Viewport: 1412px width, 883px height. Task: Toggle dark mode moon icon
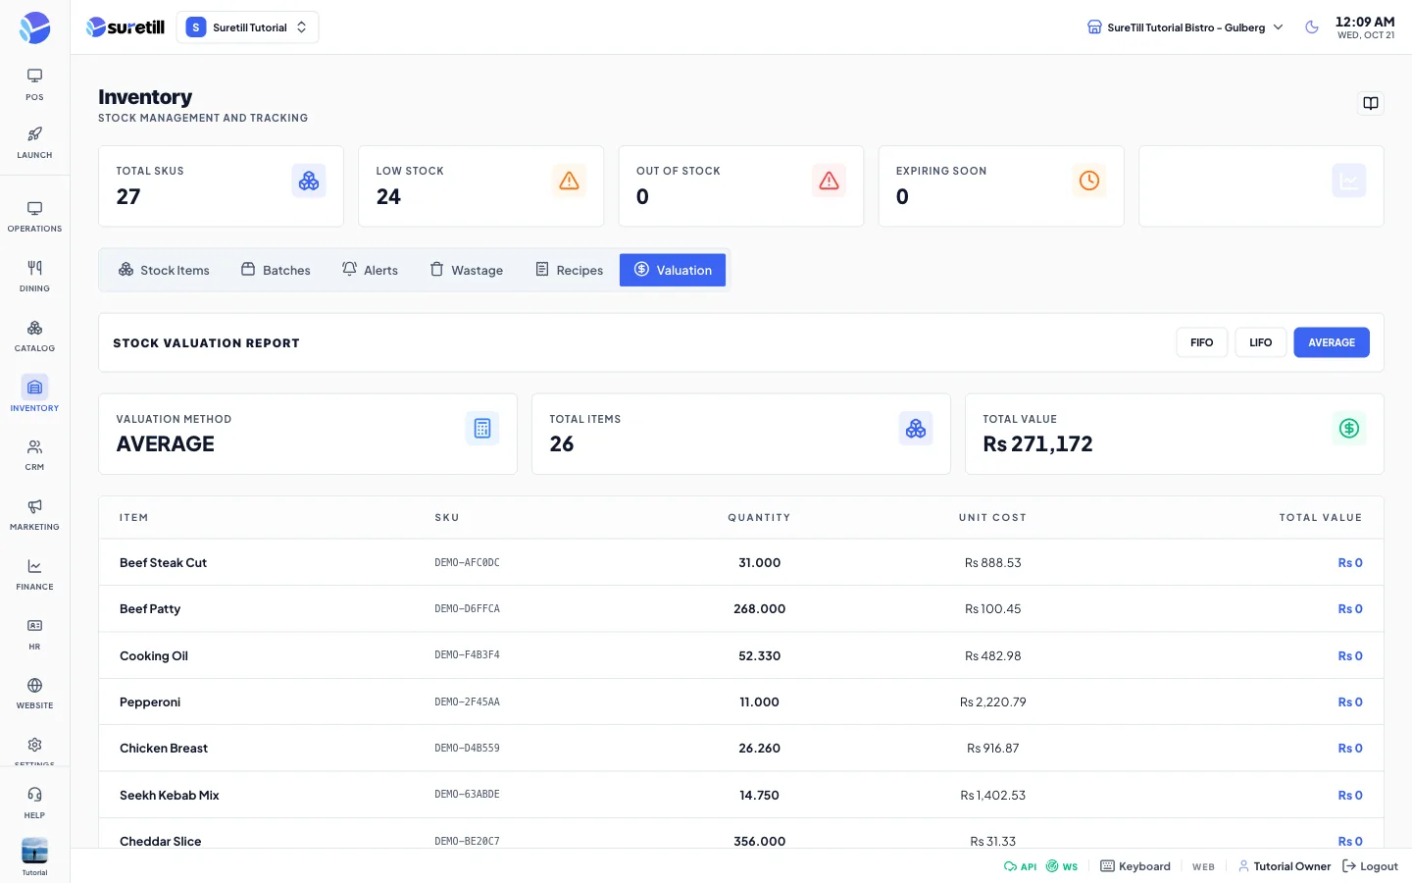tap(1312, 27)
